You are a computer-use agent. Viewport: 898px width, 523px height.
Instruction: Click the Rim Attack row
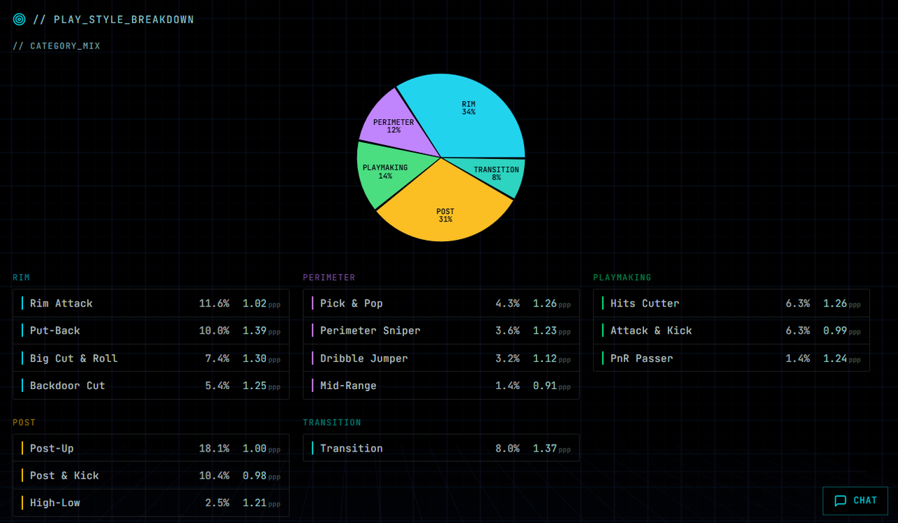click(x=151, y=304)
